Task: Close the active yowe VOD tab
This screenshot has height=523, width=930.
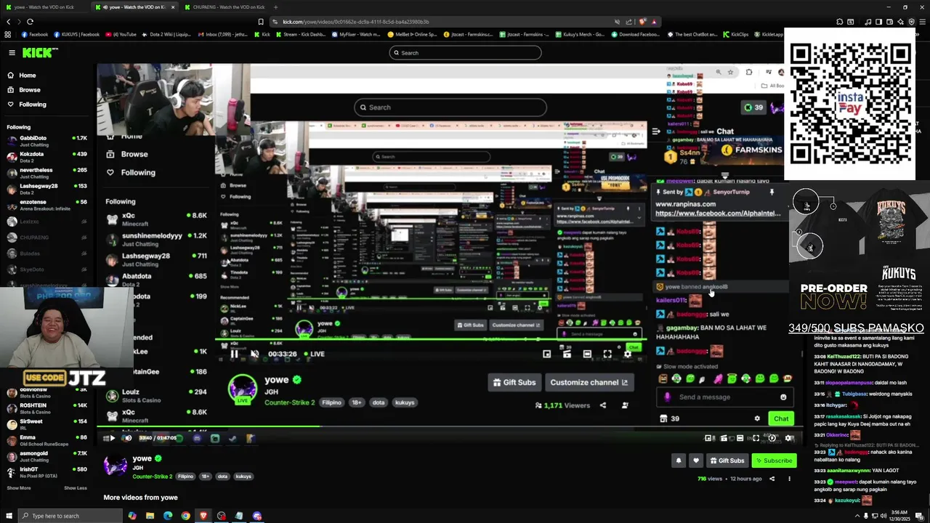Action: [173, 7]
